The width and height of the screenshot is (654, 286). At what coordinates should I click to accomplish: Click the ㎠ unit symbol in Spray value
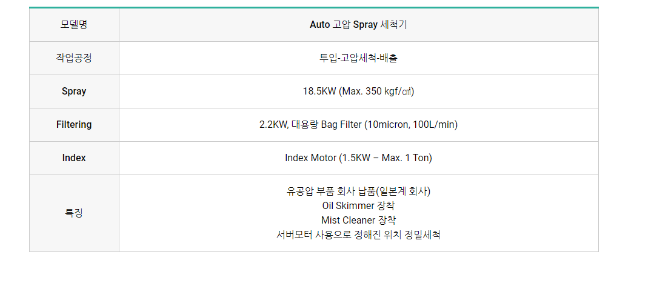407,91
